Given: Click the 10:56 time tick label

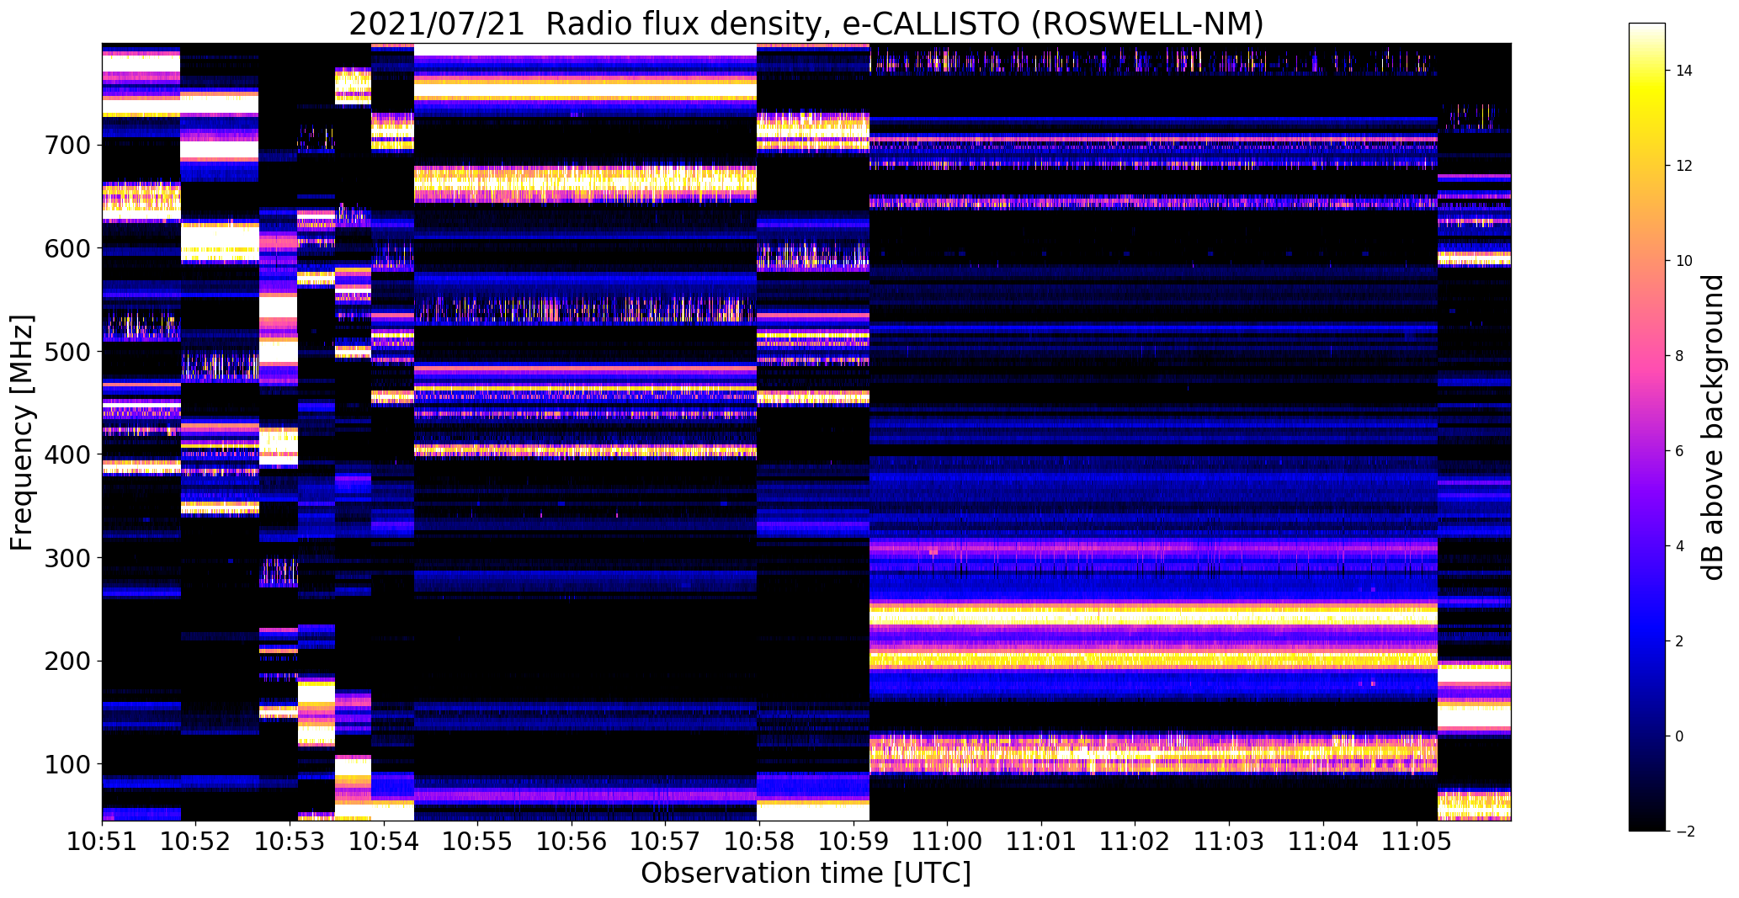Looking at the screenshot, I should (572, 842).
